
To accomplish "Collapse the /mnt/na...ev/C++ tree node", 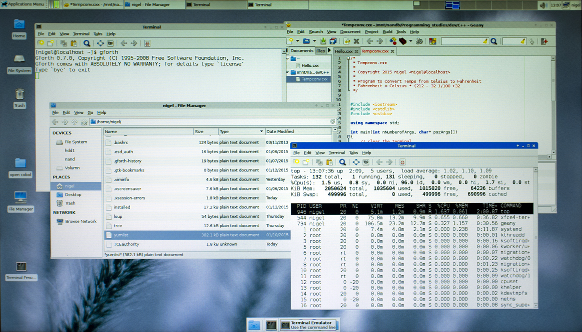I will pos(287,72).
